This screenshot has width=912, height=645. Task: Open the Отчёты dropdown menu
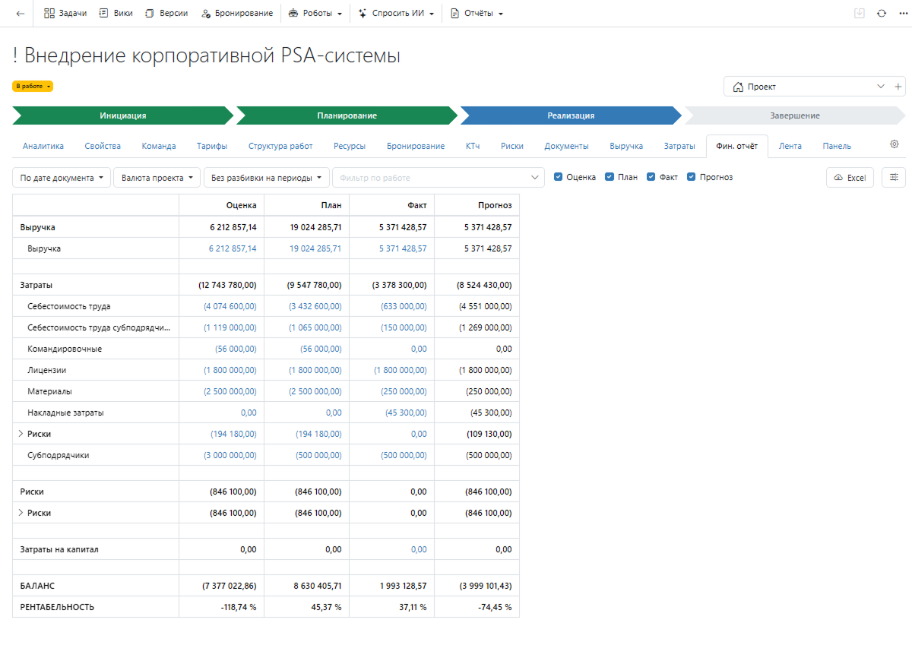point(477,14)
